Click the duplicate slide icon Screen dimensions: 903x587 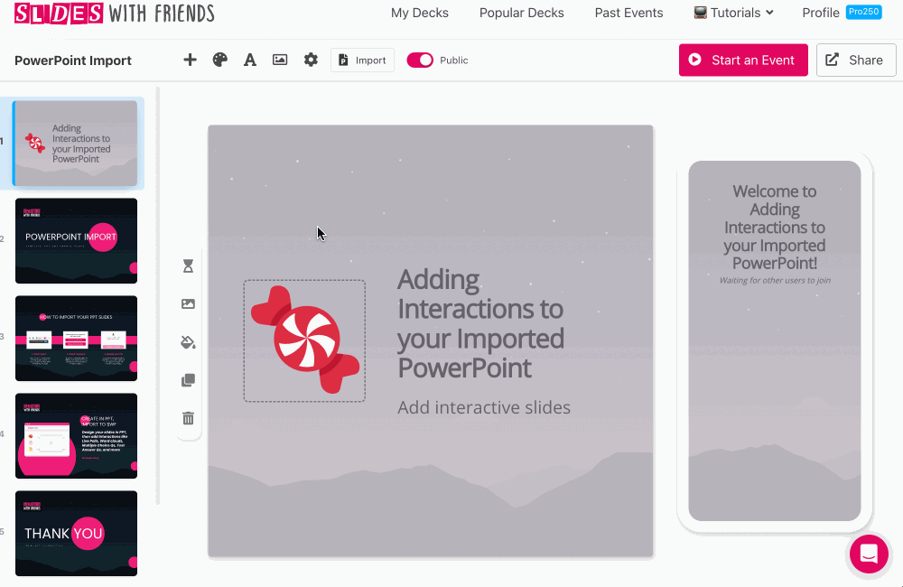[189, 380]
